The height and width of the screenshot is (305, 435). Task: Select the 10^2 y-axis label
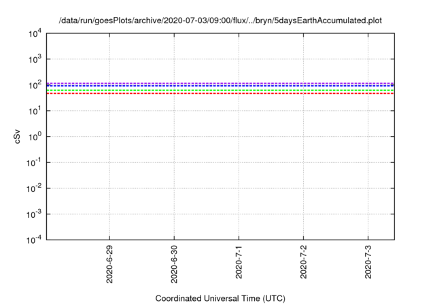pos(35,84)
